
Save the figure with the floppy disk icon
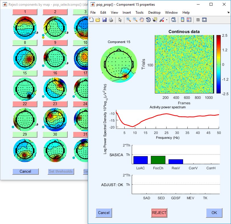(x=104, y=20)
